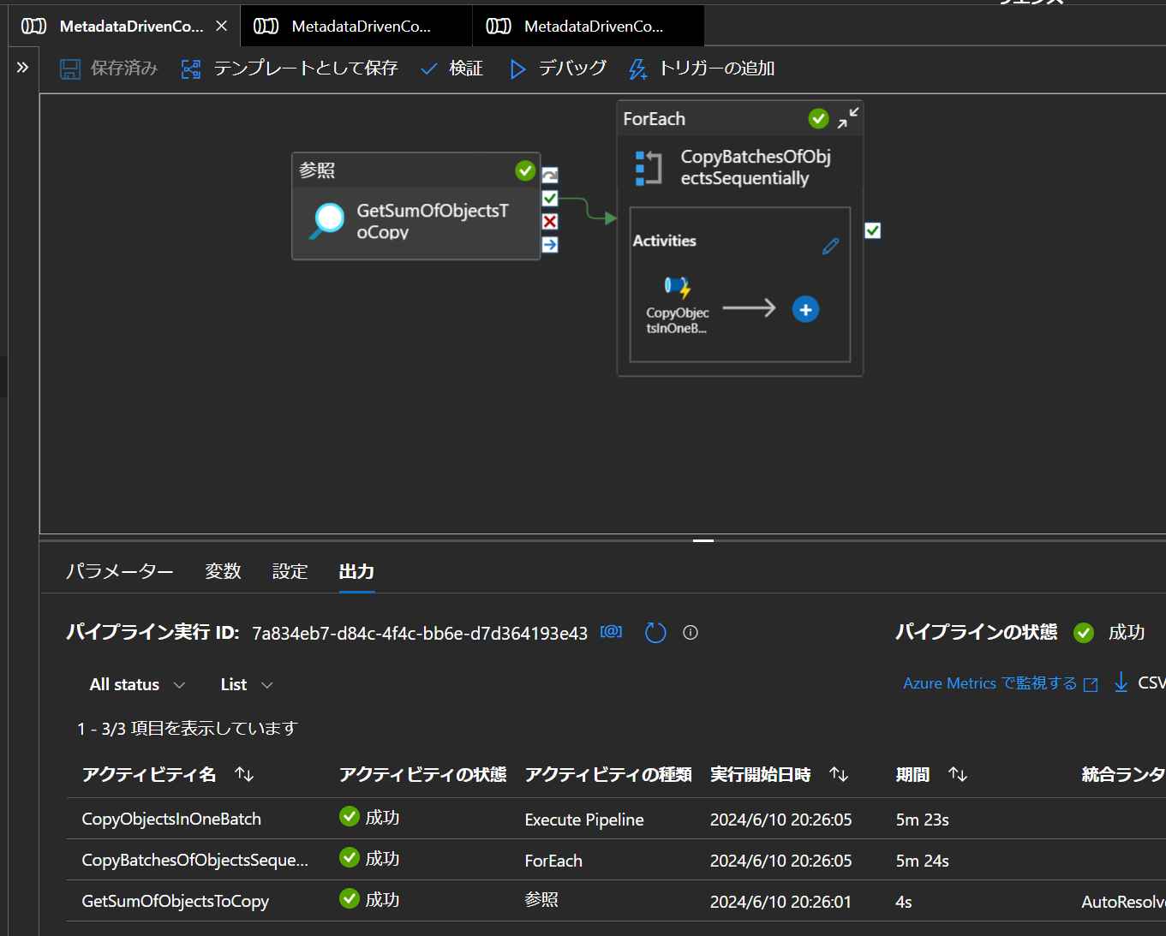The width and height of the screenshot is (1166, 936).
Task: Grab the panel resize handle above output tabs
Action: click(703, 540)
